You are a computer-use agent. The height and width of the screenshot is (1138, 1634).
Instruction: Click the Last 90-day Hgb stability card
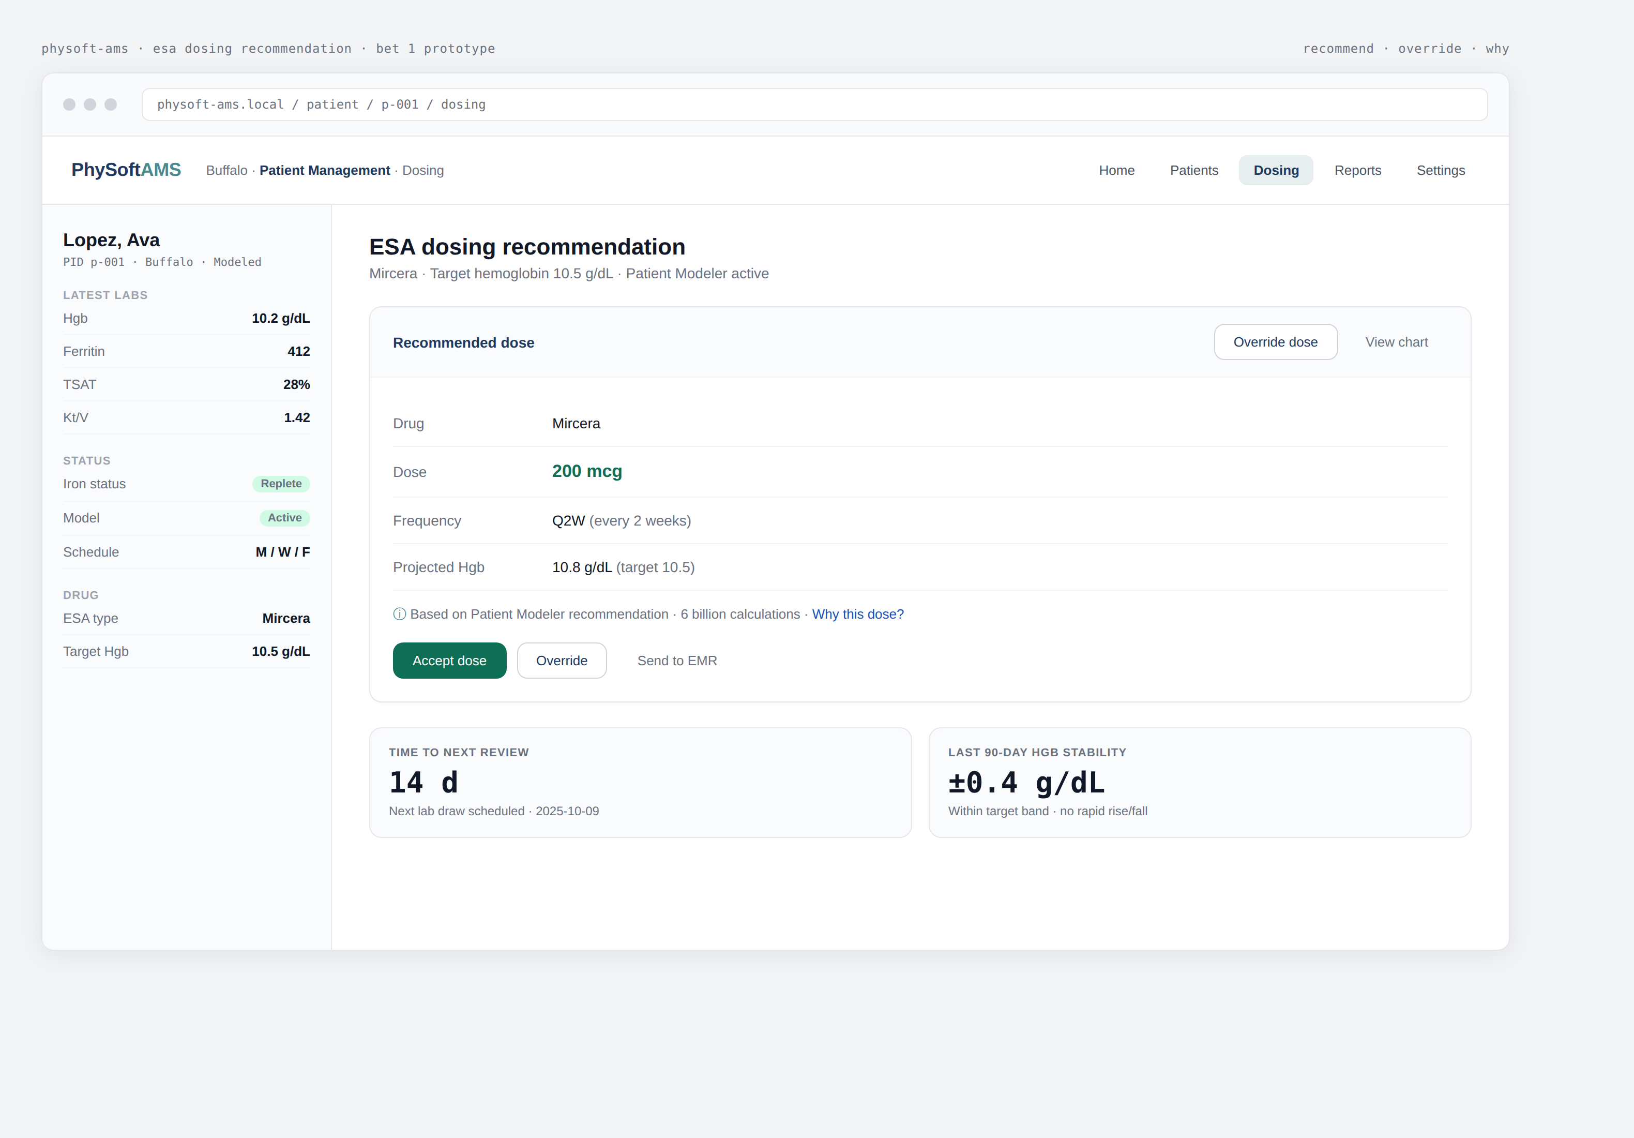point(1199,782)
